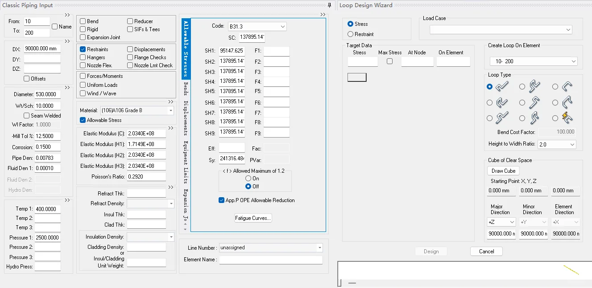Switch to the Bends vertical tab

point(186,89)
